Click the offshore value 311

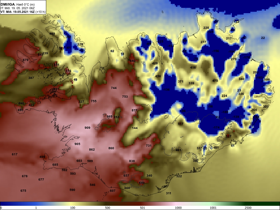[169, 193]
